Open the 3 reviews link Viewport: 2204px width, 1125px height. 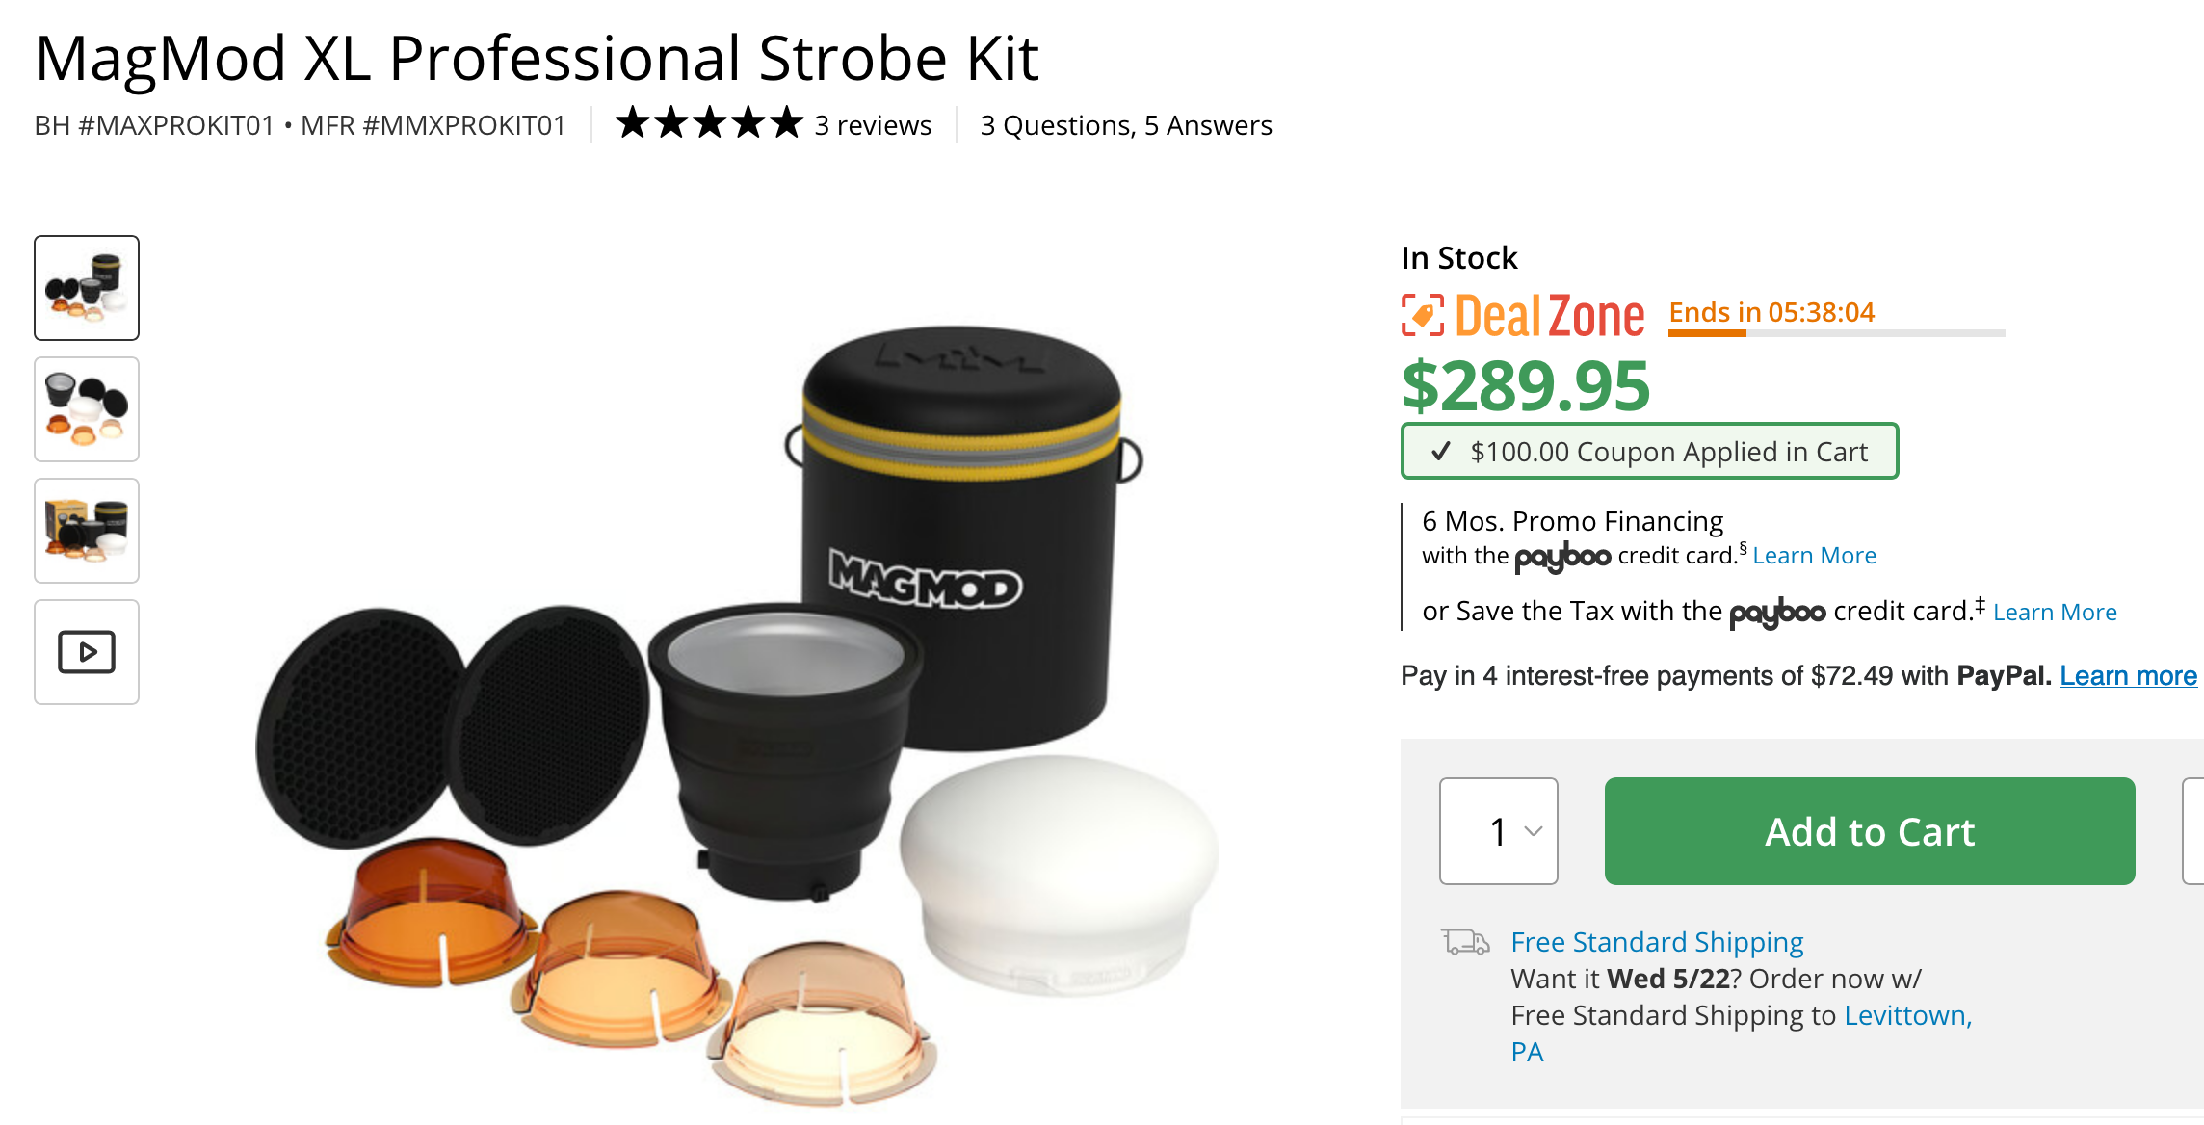(873, 125)
